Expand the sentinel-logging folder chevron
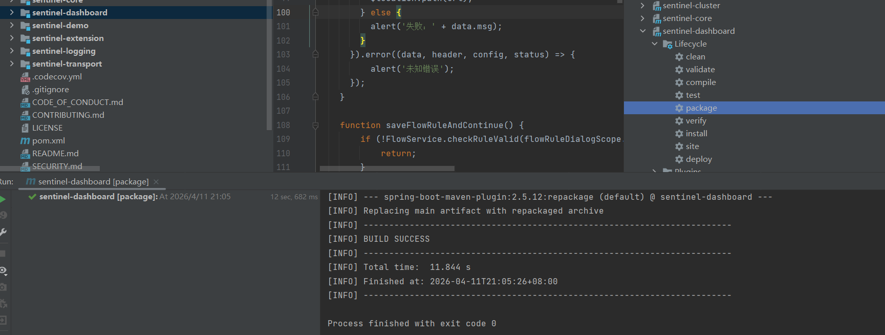885x335 pixels. 11,51
